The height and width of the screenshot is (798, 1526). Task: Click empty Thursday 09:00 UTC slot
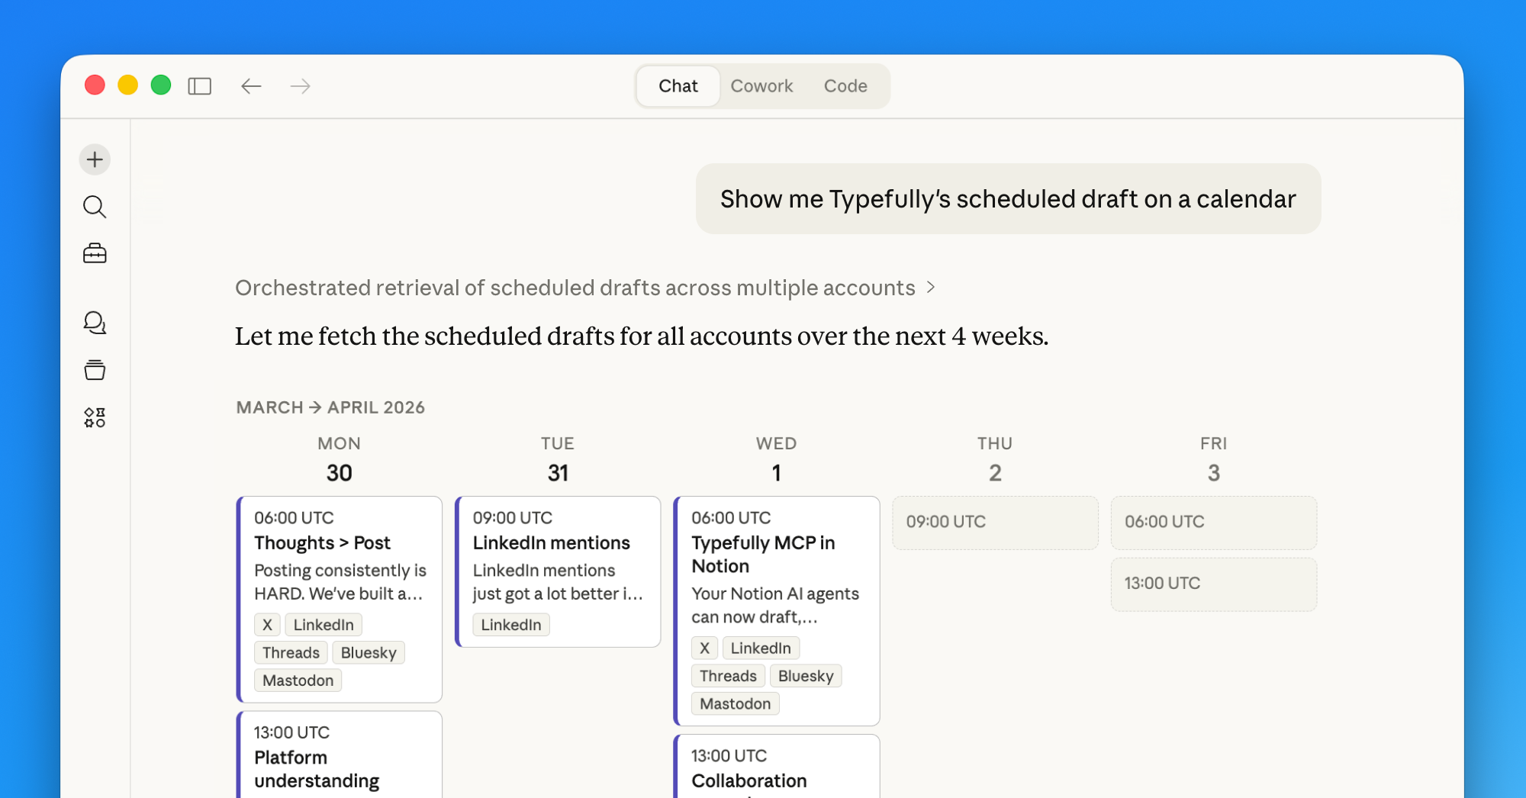(x=995, y=523)
